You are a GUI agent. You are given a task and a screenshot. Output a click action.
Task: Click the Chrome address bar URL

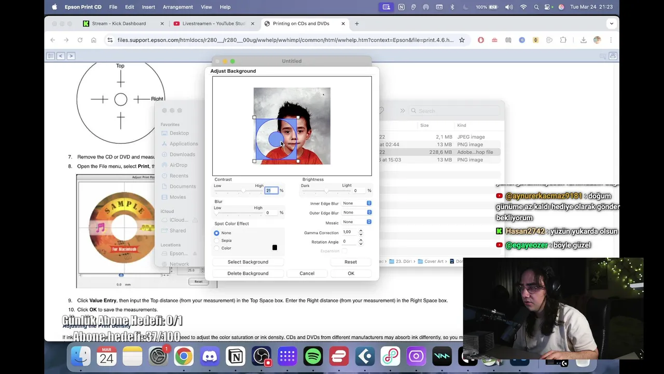point(285,40)
